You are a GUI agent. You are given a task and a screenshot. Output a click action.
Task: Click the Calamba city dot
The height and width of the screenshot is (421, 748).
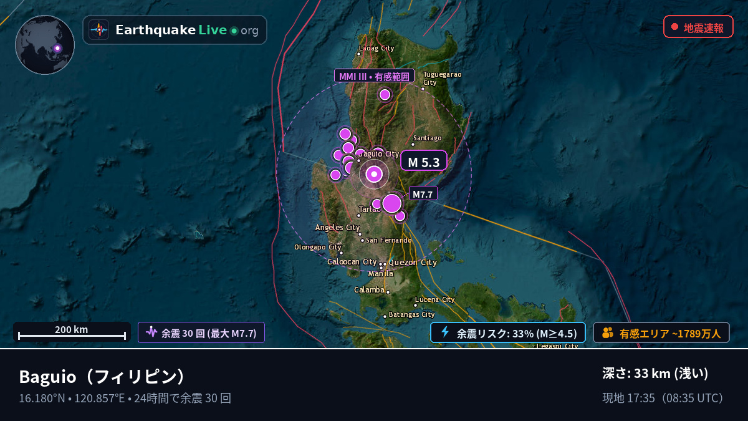coord(388,292)
